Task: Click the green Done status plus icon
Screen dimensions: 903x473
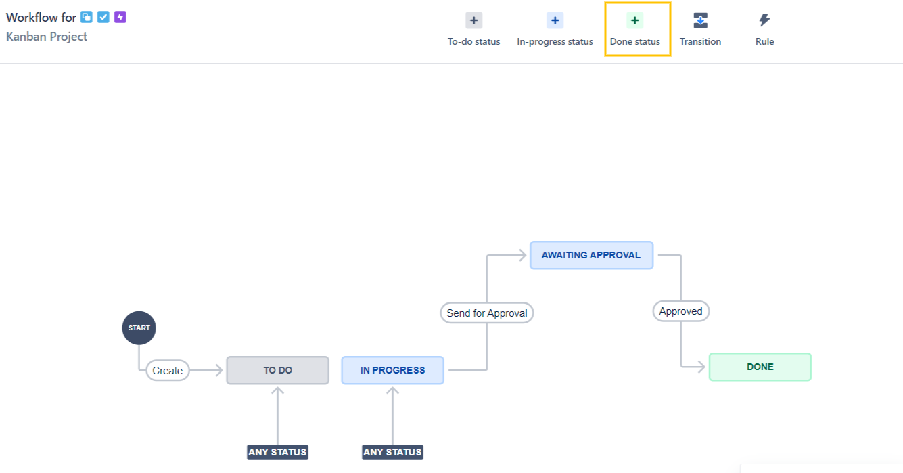Action: [x=634, y=21]
